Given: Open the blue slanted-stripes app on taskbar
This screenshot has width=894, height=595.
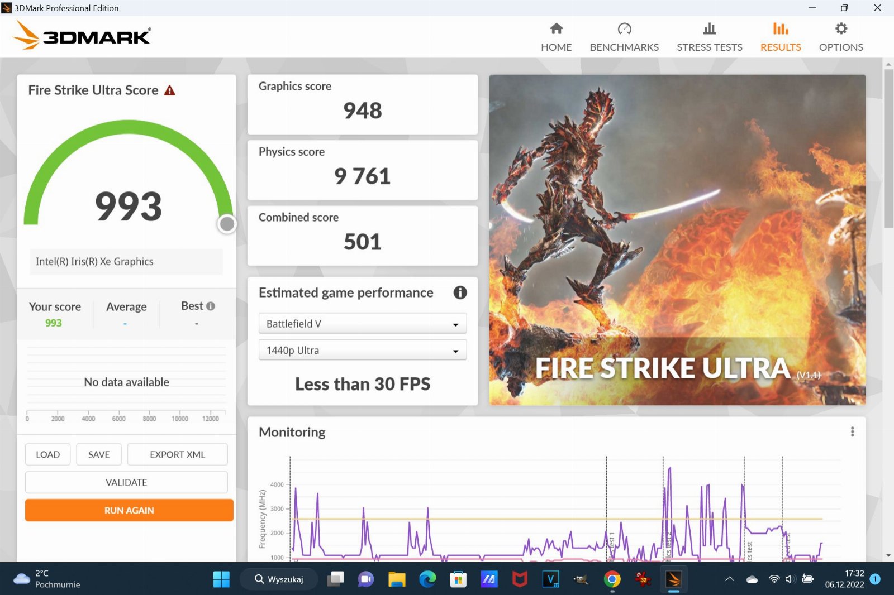Looking at the screenshot, I should point(489,579).
